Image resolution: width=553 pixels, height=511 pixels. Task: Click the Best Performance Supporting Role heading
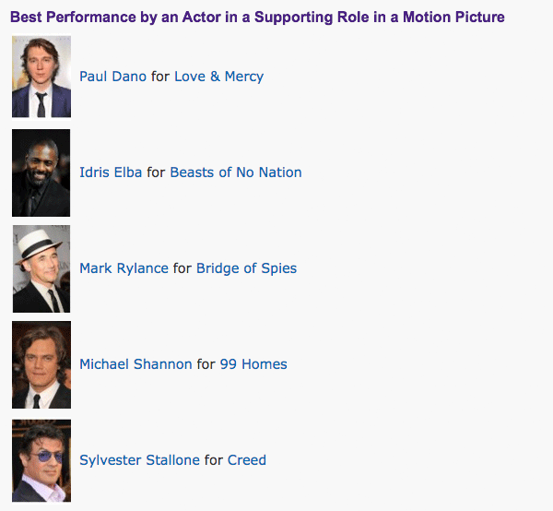(257, 18)
